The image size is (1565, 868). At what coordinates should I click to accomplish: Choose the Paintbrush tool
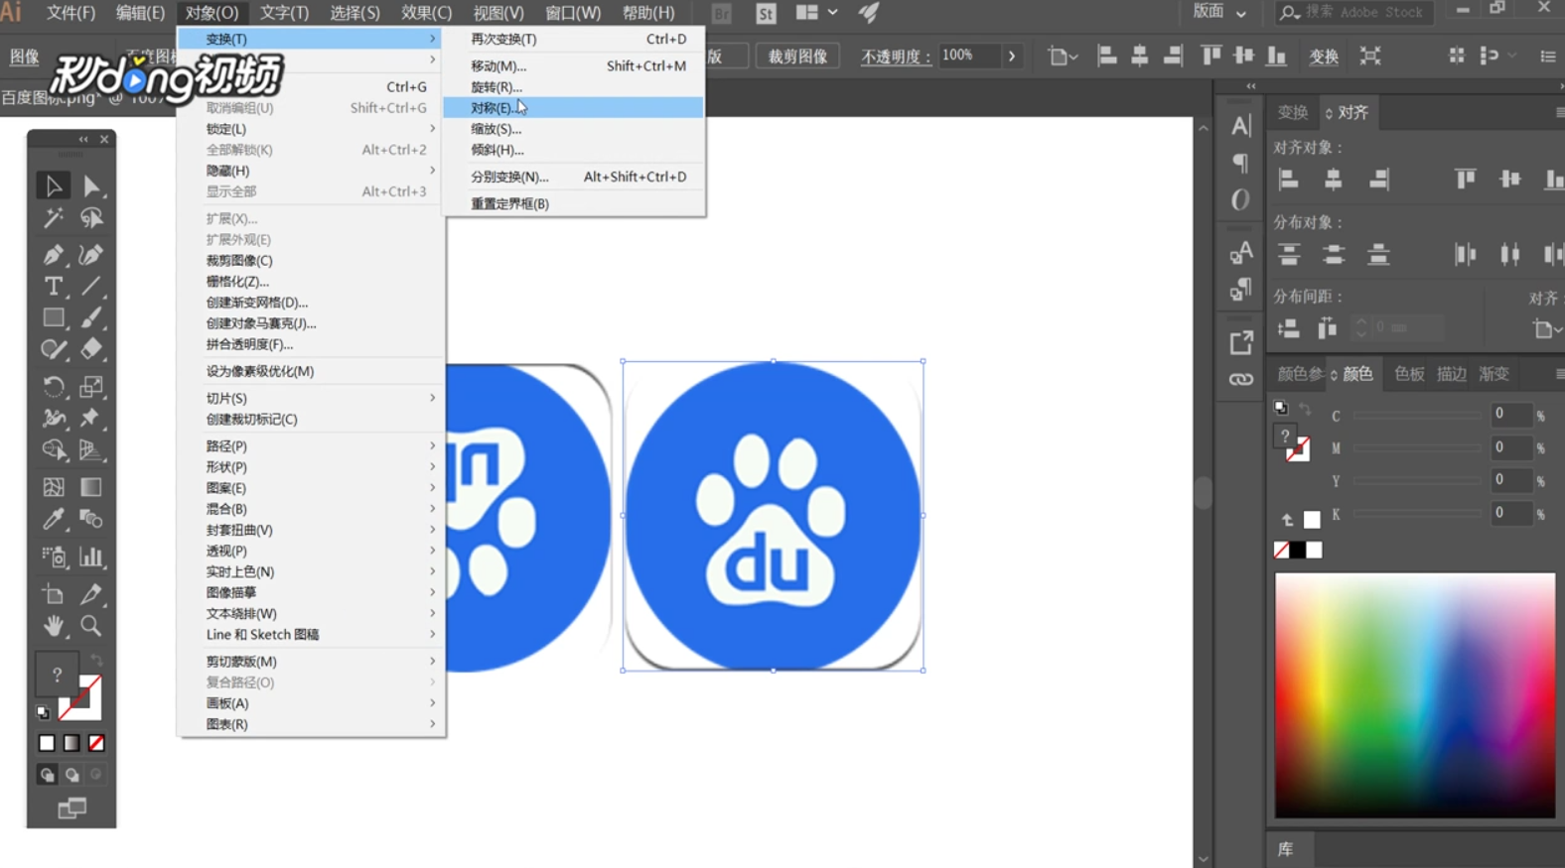click(x=91, y=318)
